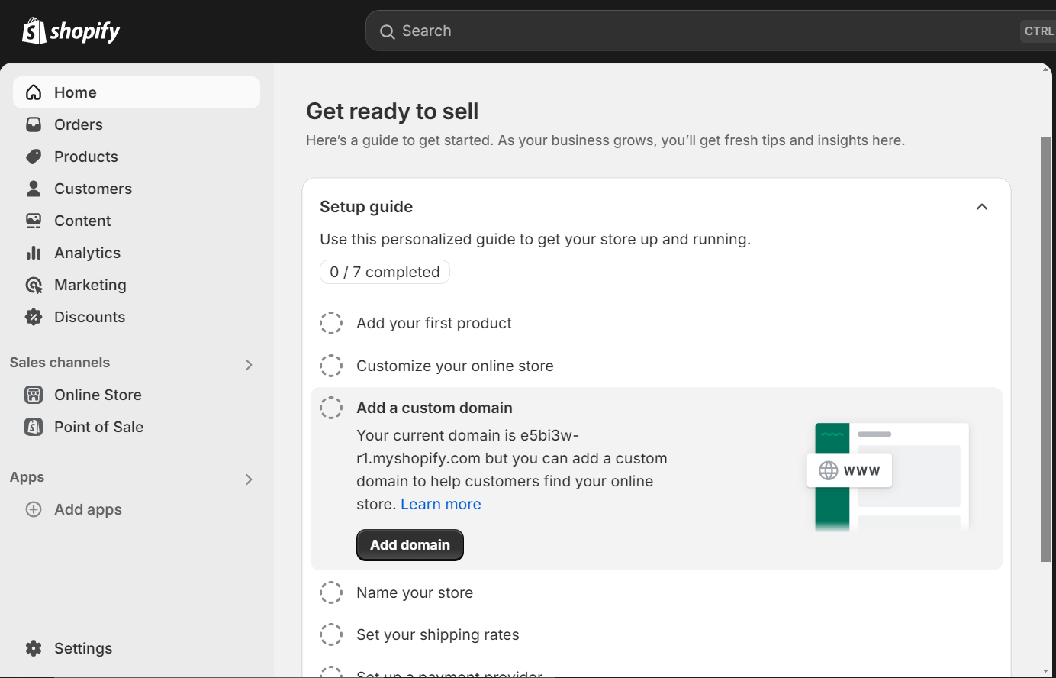Click the Content image icon
Image resolution: width=1056 pixels, height=678 pixels.
pos(34,221)
